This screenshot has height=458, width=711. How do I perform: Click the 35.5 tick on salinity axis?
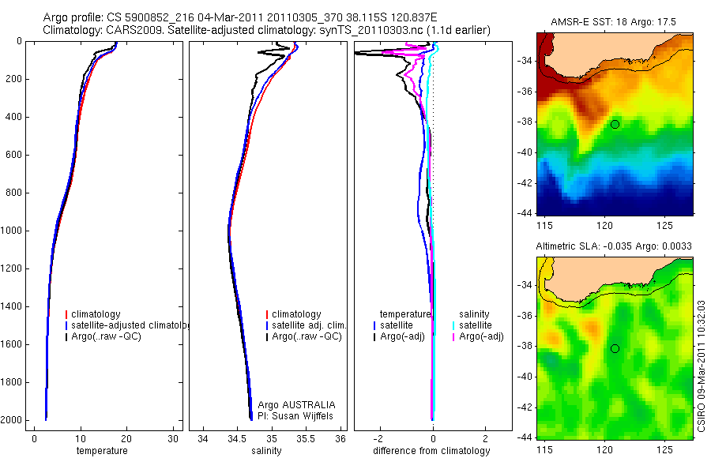(306, 439)
